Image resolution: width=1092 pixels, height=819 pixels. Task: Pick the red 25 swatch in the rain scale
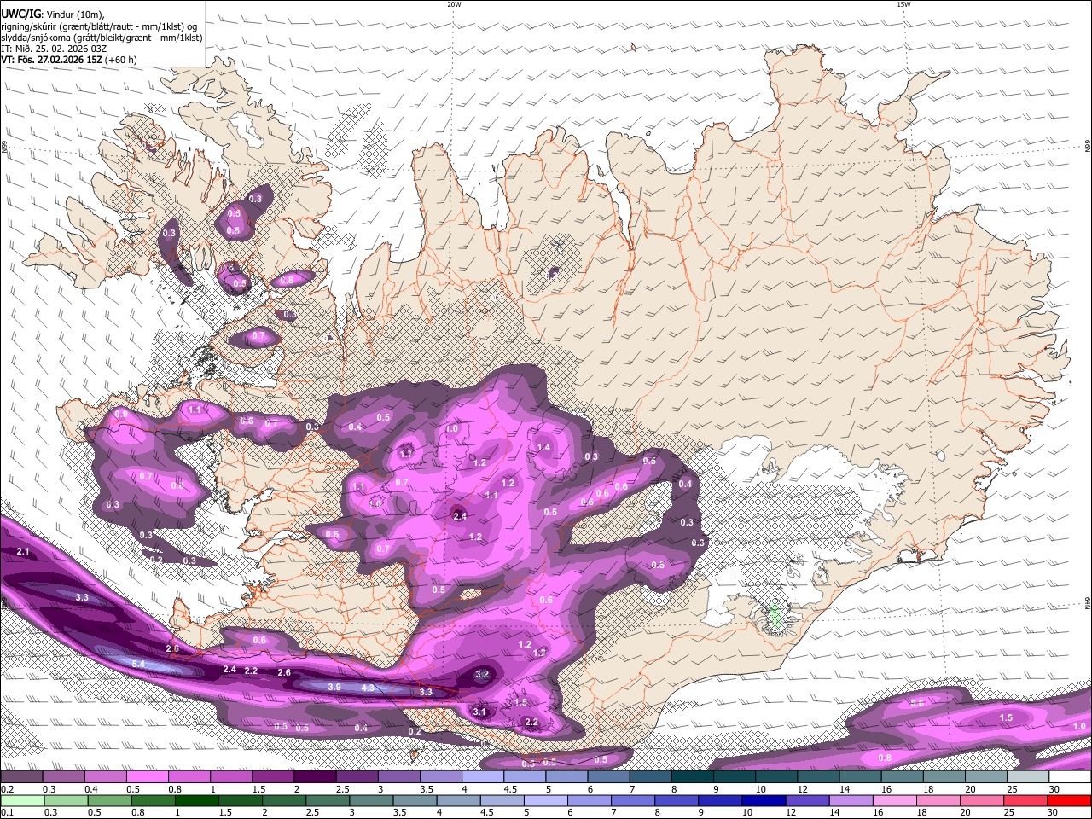point(1027,801)
